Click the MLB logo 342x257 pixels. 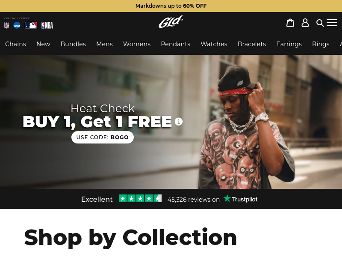[31, 25]
